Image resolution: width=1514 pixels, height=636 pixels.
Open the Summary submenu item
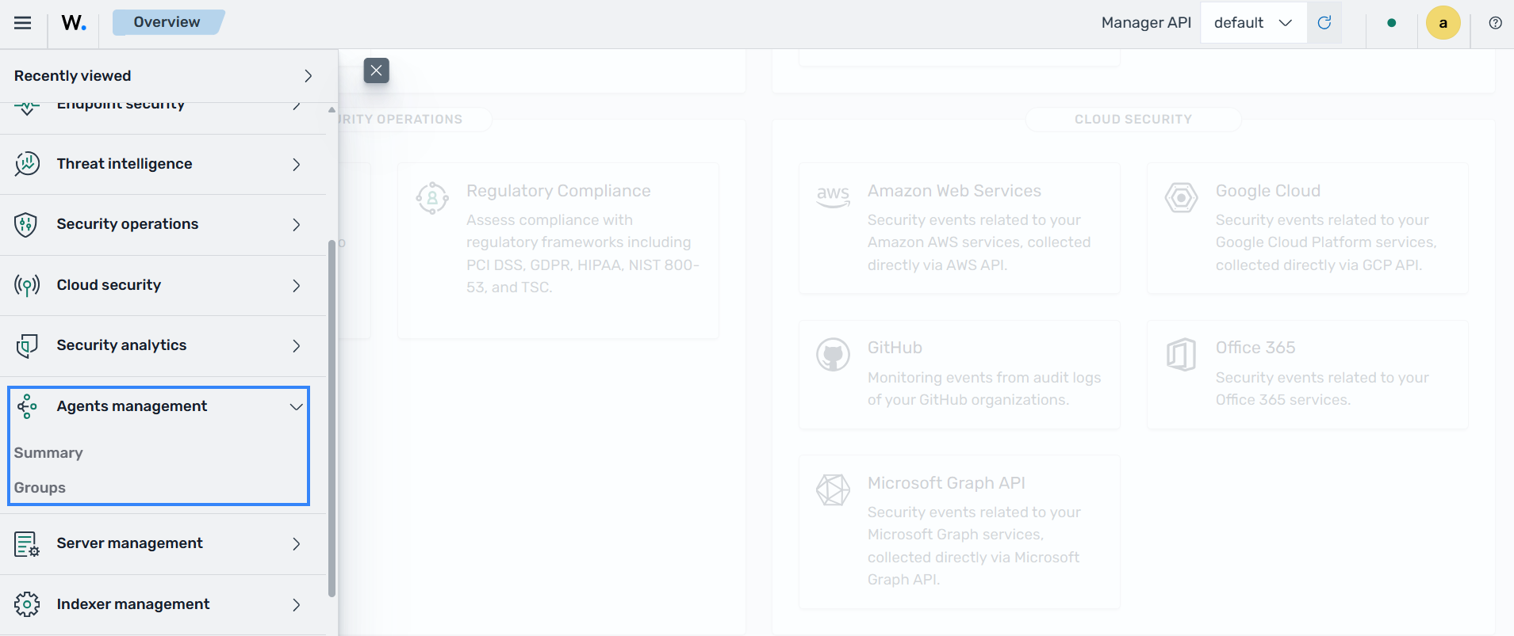[48, 453]
